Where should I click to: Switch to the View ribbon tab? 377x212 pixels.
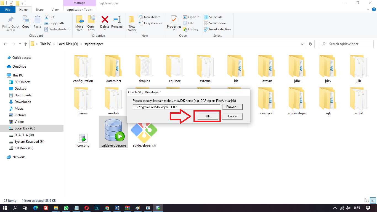pos(55,10)
